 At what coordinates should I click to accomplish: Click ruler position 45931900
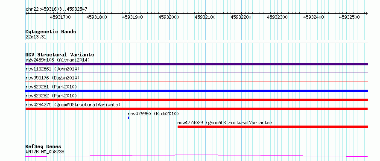point(133,17)
